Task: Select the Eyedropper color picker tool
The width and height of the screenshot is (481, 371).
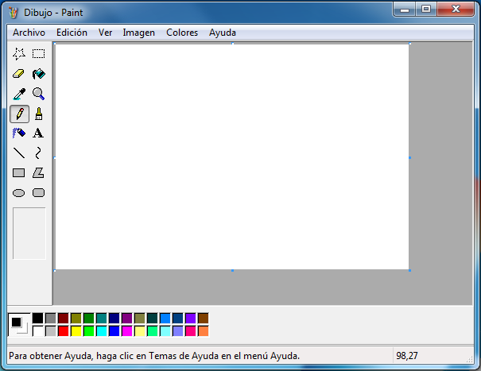Action: point(19,94)
